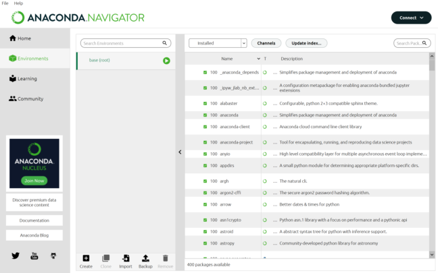Expand the Connect dropdown button

point(411,18)
